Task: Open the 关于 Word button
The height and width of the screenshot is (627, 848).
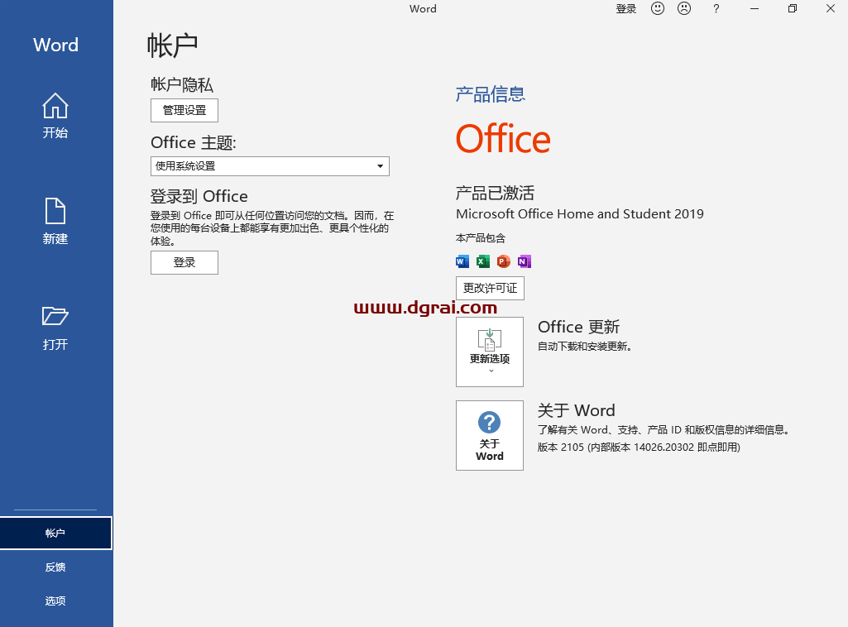Action: point(490,436)
